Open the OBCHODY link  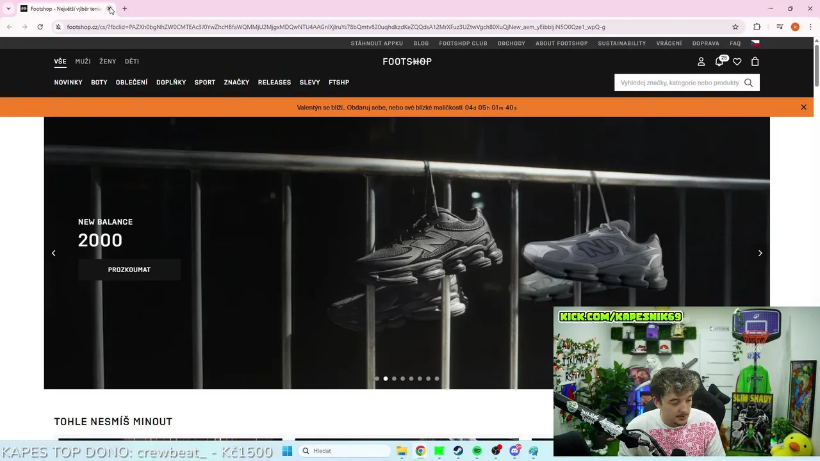pyautogui.click(x=511, y=44)
